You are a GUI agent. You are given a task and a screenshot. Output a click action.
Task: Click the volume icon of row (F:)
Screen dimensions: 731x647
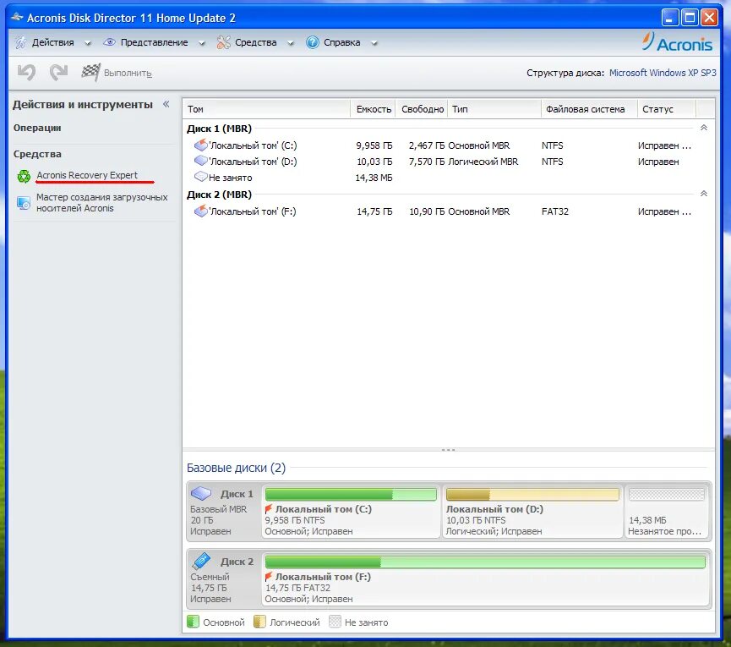(x=200, y=211)
